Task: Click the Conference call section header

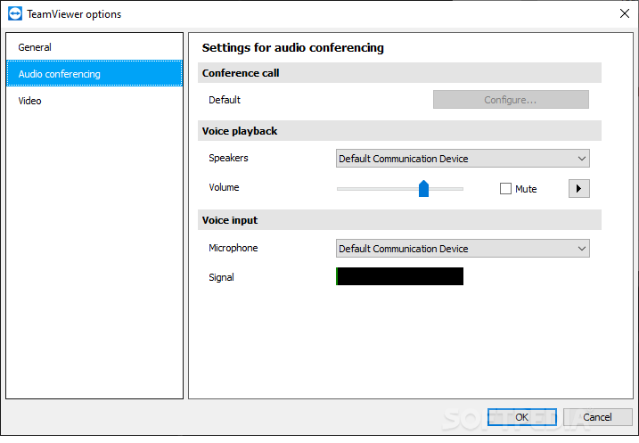Action: (399, 73)
